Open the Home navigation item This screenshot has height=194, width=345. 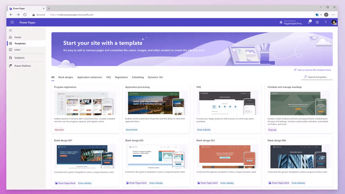(26, 37)
